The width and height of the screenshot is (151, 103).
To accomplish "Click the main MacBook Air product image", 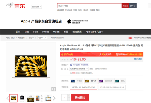I will coord(31,67).
